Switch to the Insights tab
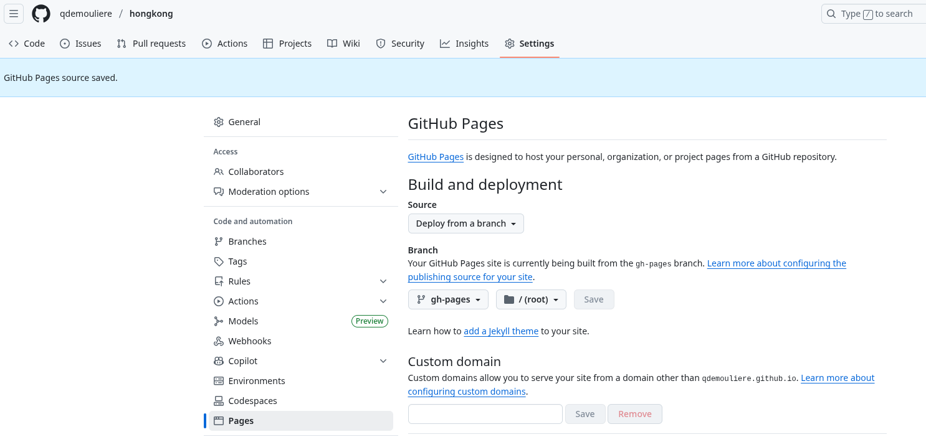Viewport: 926px width, 442px height. pyautogui.click(x=464, y=44)
